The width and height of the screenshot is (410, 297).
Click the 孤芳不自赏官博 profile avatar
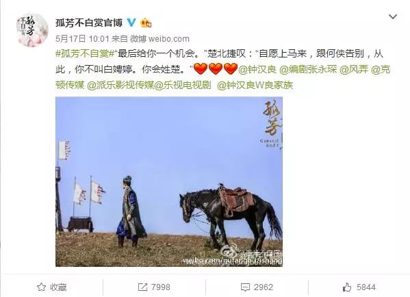pyautogui.click(x=32, y=30)
